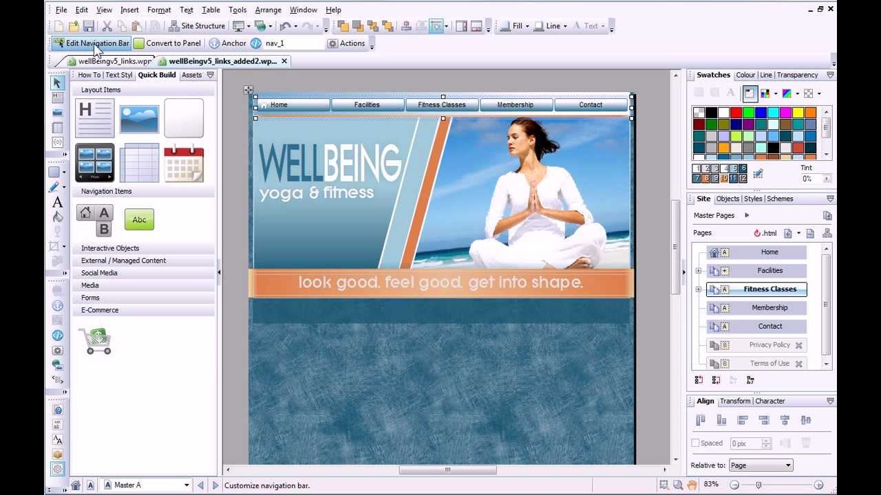The width and height of the screenshot is (881, 495).
Task: Open the Site Structure view
Action: tap(198, 25)
